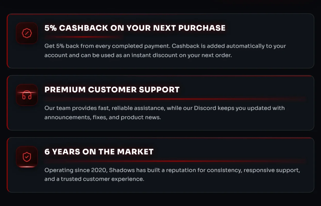Click the phrase 'Our team provides fast'

77,108
